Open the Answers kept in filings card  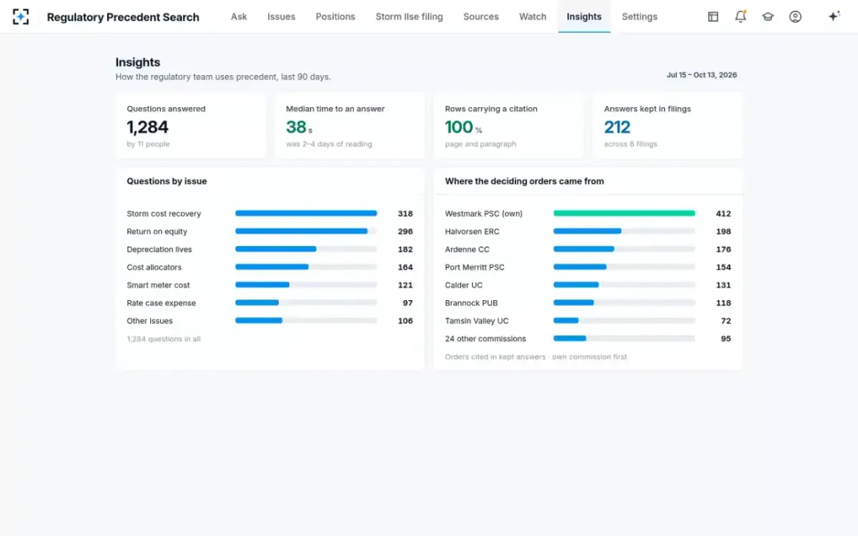tap(668, 125)
